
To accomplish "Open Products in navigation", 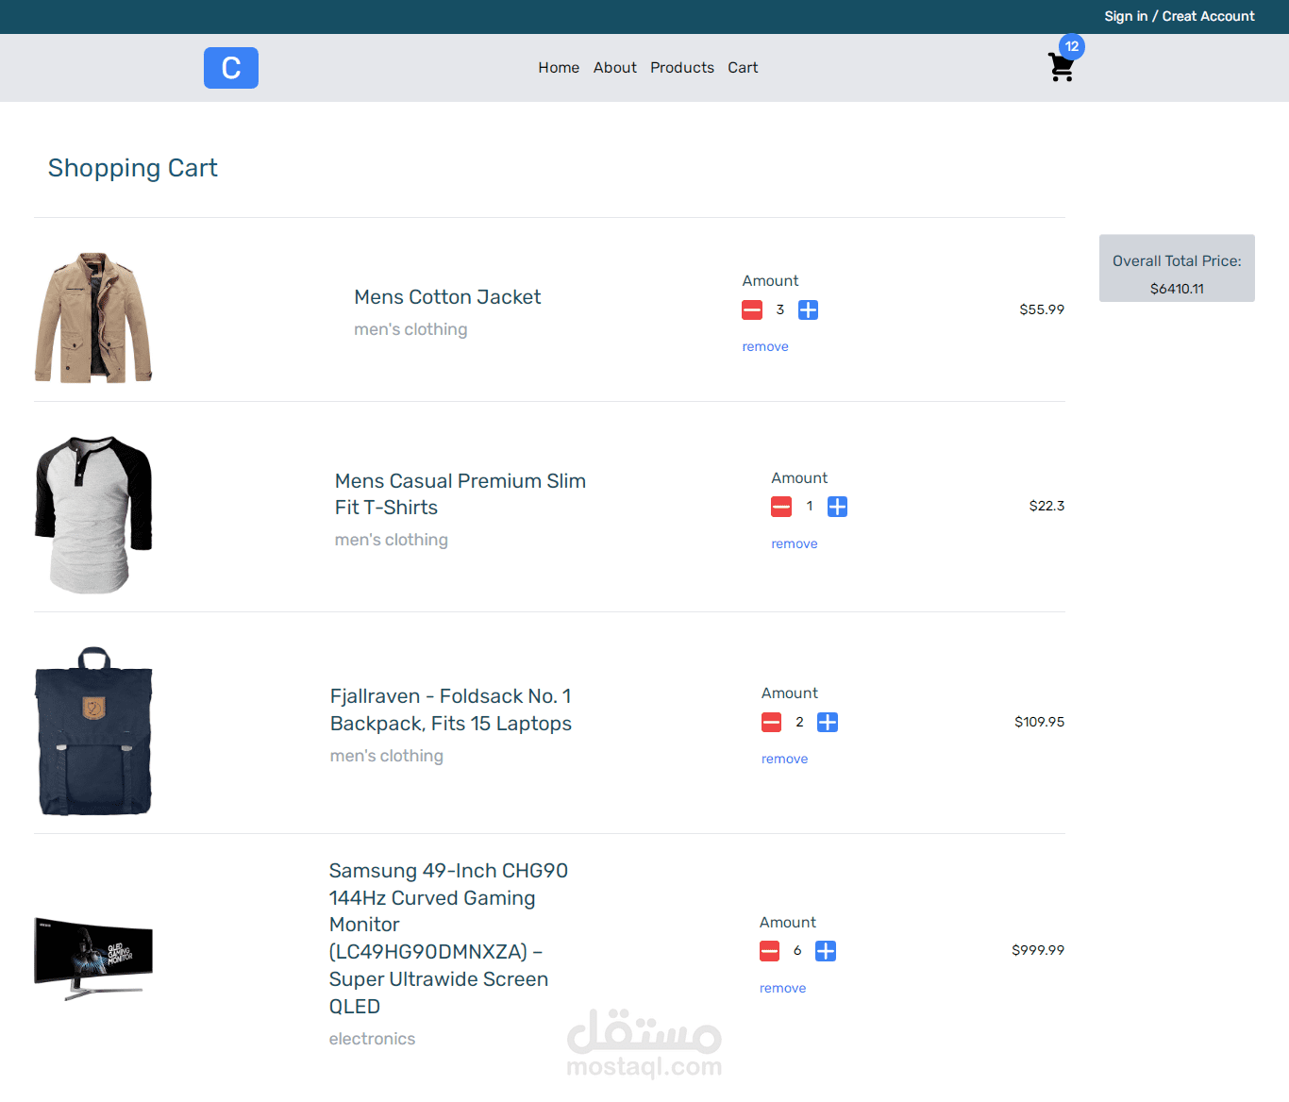I will click(x=682, y=68).
